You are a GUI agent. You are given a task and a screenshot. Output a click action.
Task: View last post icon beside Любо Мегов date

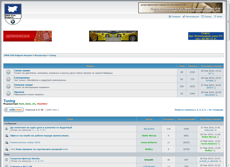[x=218, y=137]
